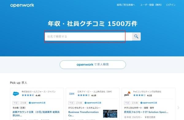Click the IBM logo on job card
184x120 pixels.
[72, 94]
